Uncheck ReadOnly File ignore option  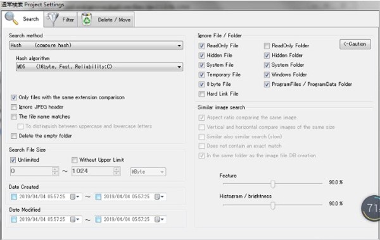(x=201, y=45)
